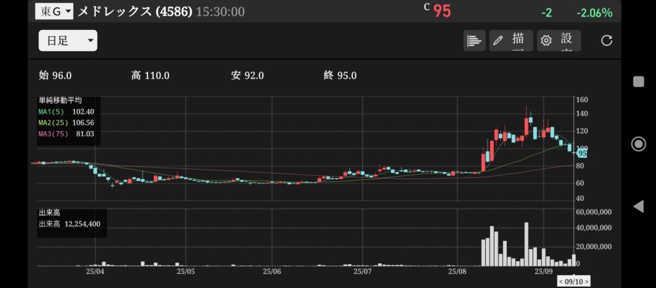
Task: Tap the current price tag 95 on axis
Action: [x=582, y=153]
